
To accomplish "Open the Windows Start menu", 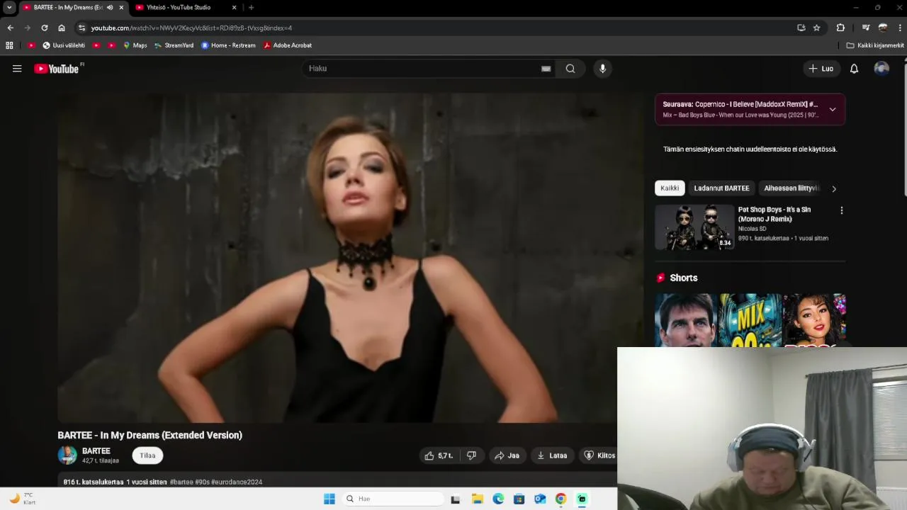I will 329,499.
